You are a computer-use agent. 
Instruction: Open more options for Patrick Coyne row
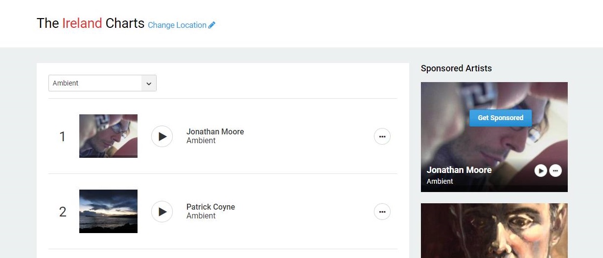[x=382, y=212]
